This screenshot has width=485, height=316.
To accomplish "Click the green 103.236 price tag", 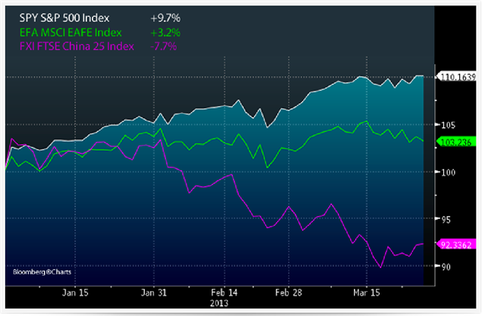I will tap(456, 142).
